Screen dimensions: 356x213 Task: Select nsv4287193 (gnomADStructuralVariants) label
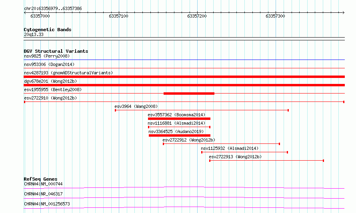pyautogui.click(x=68, y=73)
